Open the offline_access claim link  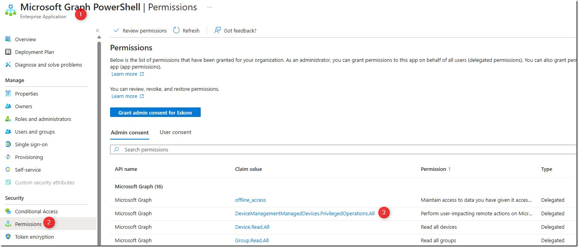250,200
